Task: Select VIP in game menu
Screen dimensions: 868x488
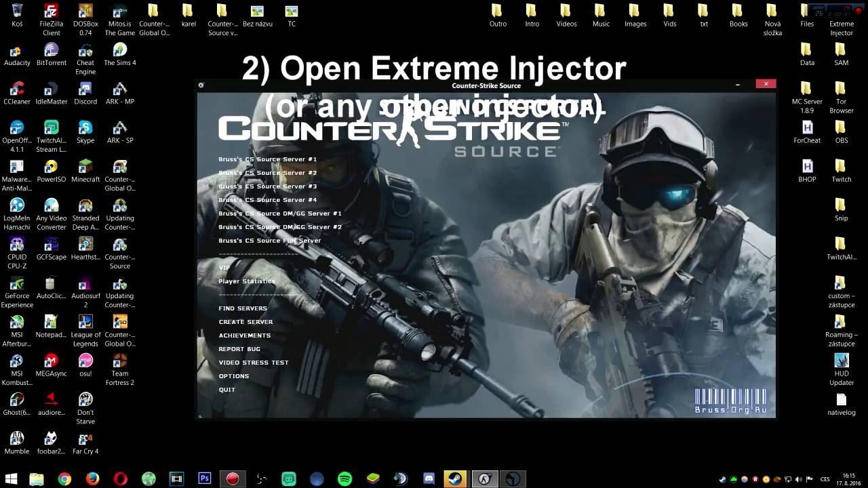Action: click(x=224, y=268)
